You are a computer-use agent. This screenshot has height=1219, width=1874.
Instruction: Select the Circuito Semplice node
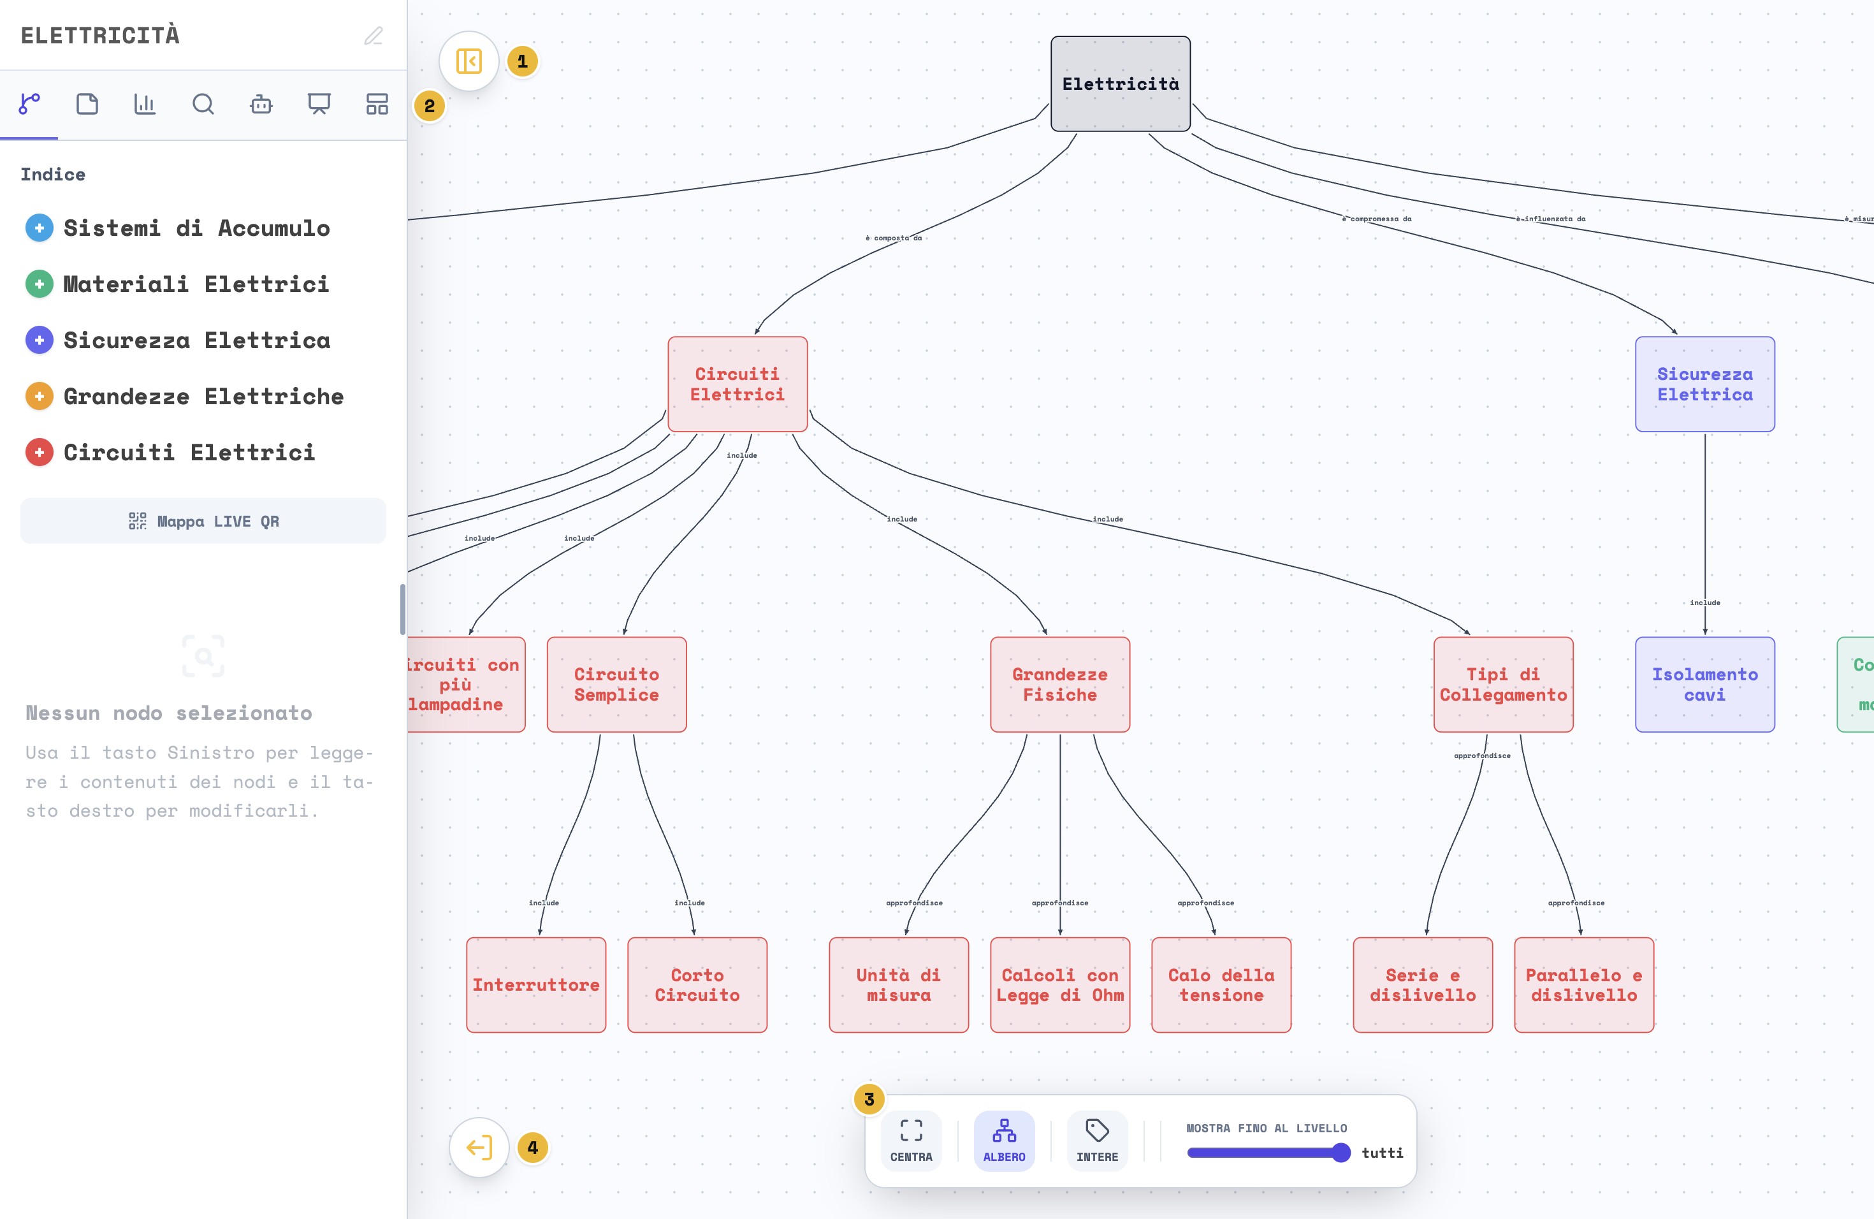pos(616,684)
